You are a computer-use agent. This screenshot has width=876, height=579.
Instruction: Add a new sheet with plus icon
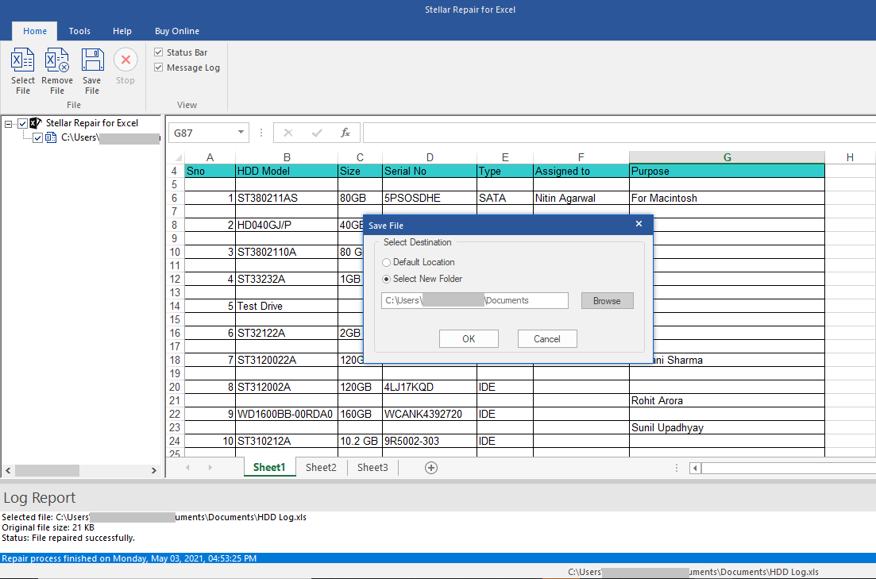pyautogui.click(x=430, y=468)
